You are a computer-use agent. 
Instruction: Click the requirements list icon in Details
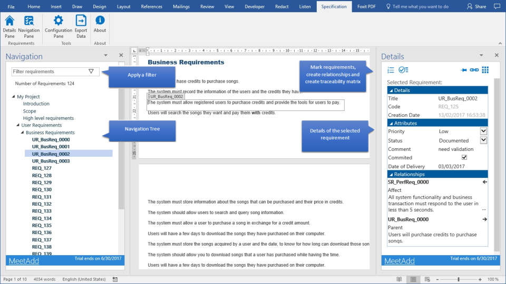(x=391, y=70)
